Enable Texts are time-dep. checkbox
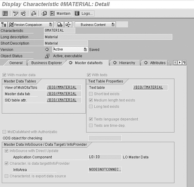 click(x=91, y=126)
